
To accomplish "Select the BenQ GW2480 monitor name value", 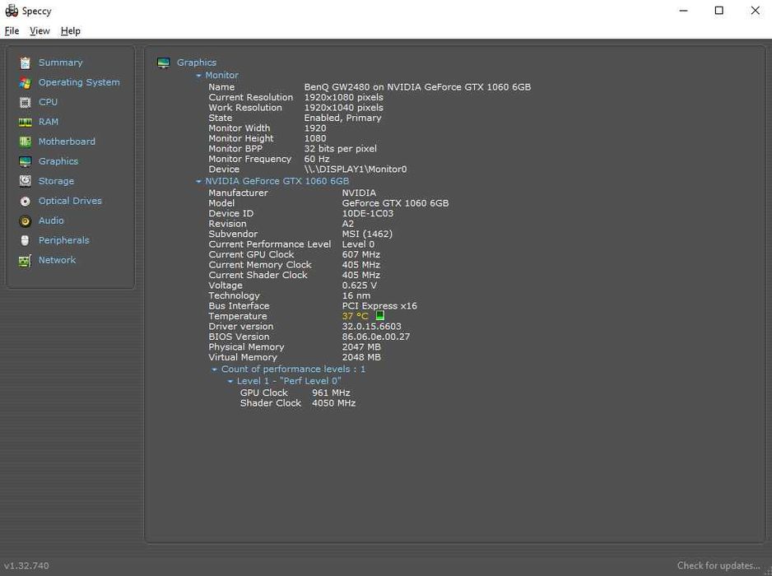I will (x=417, y=87).
